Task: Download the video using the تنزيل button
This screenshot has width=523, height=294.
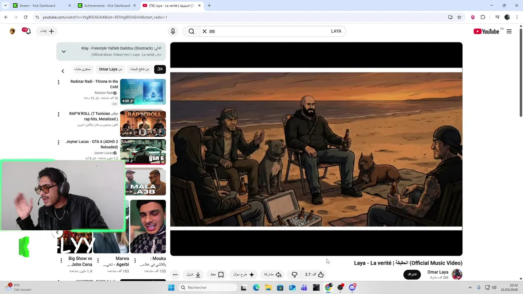Action: [194, 274]
